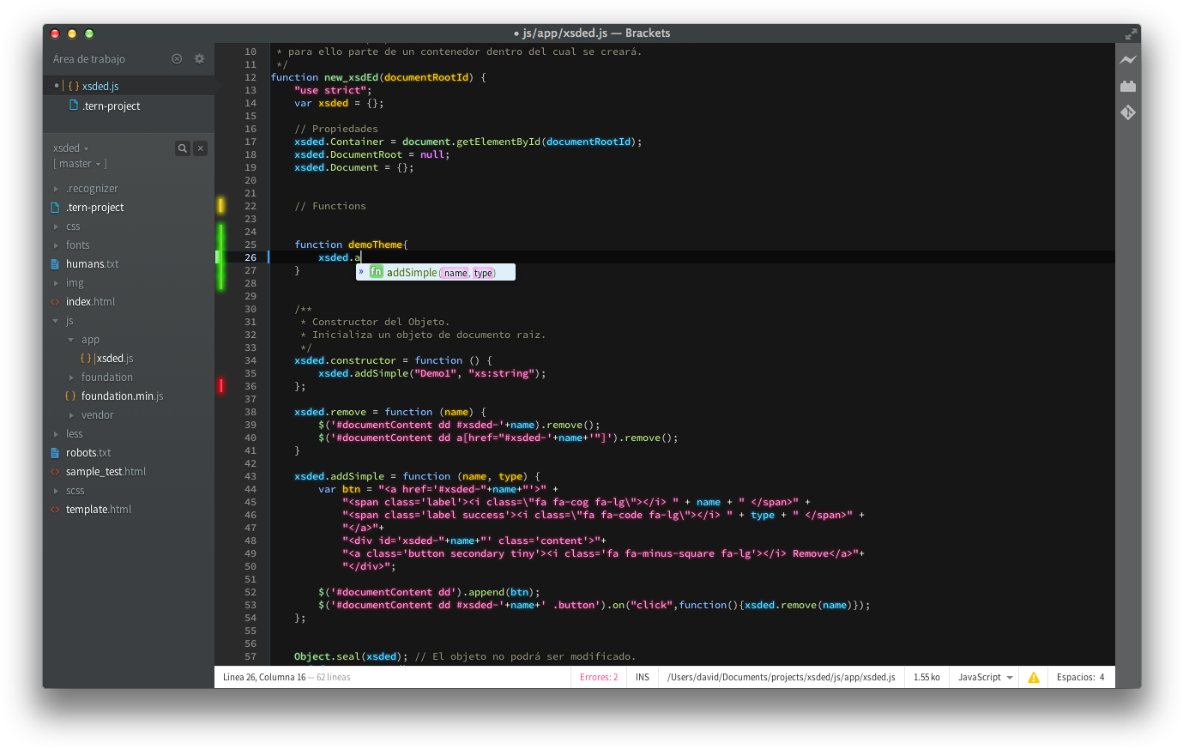Image resolution: width=1183 pixels, height=749 pixels.
Task: Open robots.txt from project tree
Action: [x=88, y=453]
